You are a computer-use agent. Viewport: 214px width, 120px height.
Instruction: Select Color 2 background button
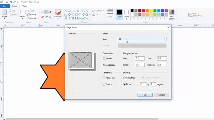point(126,14)
